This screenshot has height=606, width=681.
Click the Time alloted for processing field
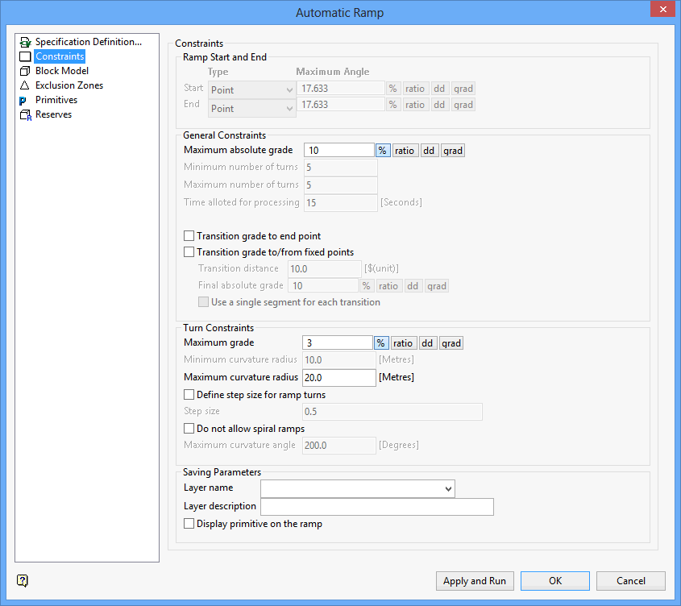tap(340, 203)
